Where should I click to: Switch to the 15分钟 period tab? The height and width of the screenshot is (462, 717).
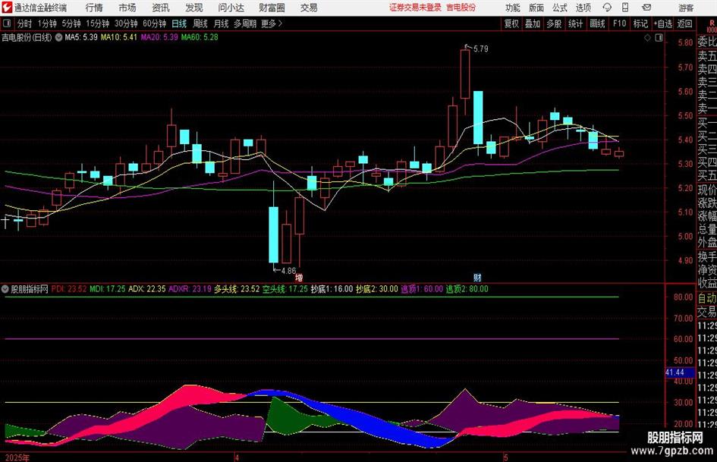point(97,24)
